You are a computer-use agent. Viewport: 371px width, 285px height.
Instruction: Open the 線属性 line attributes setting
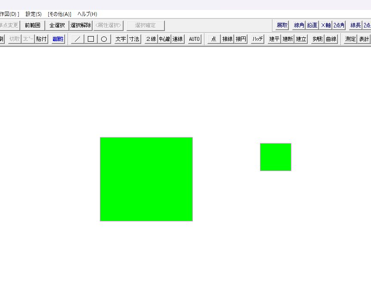click(x=58, y=39)
